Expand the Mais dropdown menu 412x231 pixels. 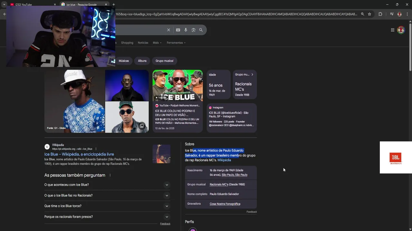tap(157, 43)
